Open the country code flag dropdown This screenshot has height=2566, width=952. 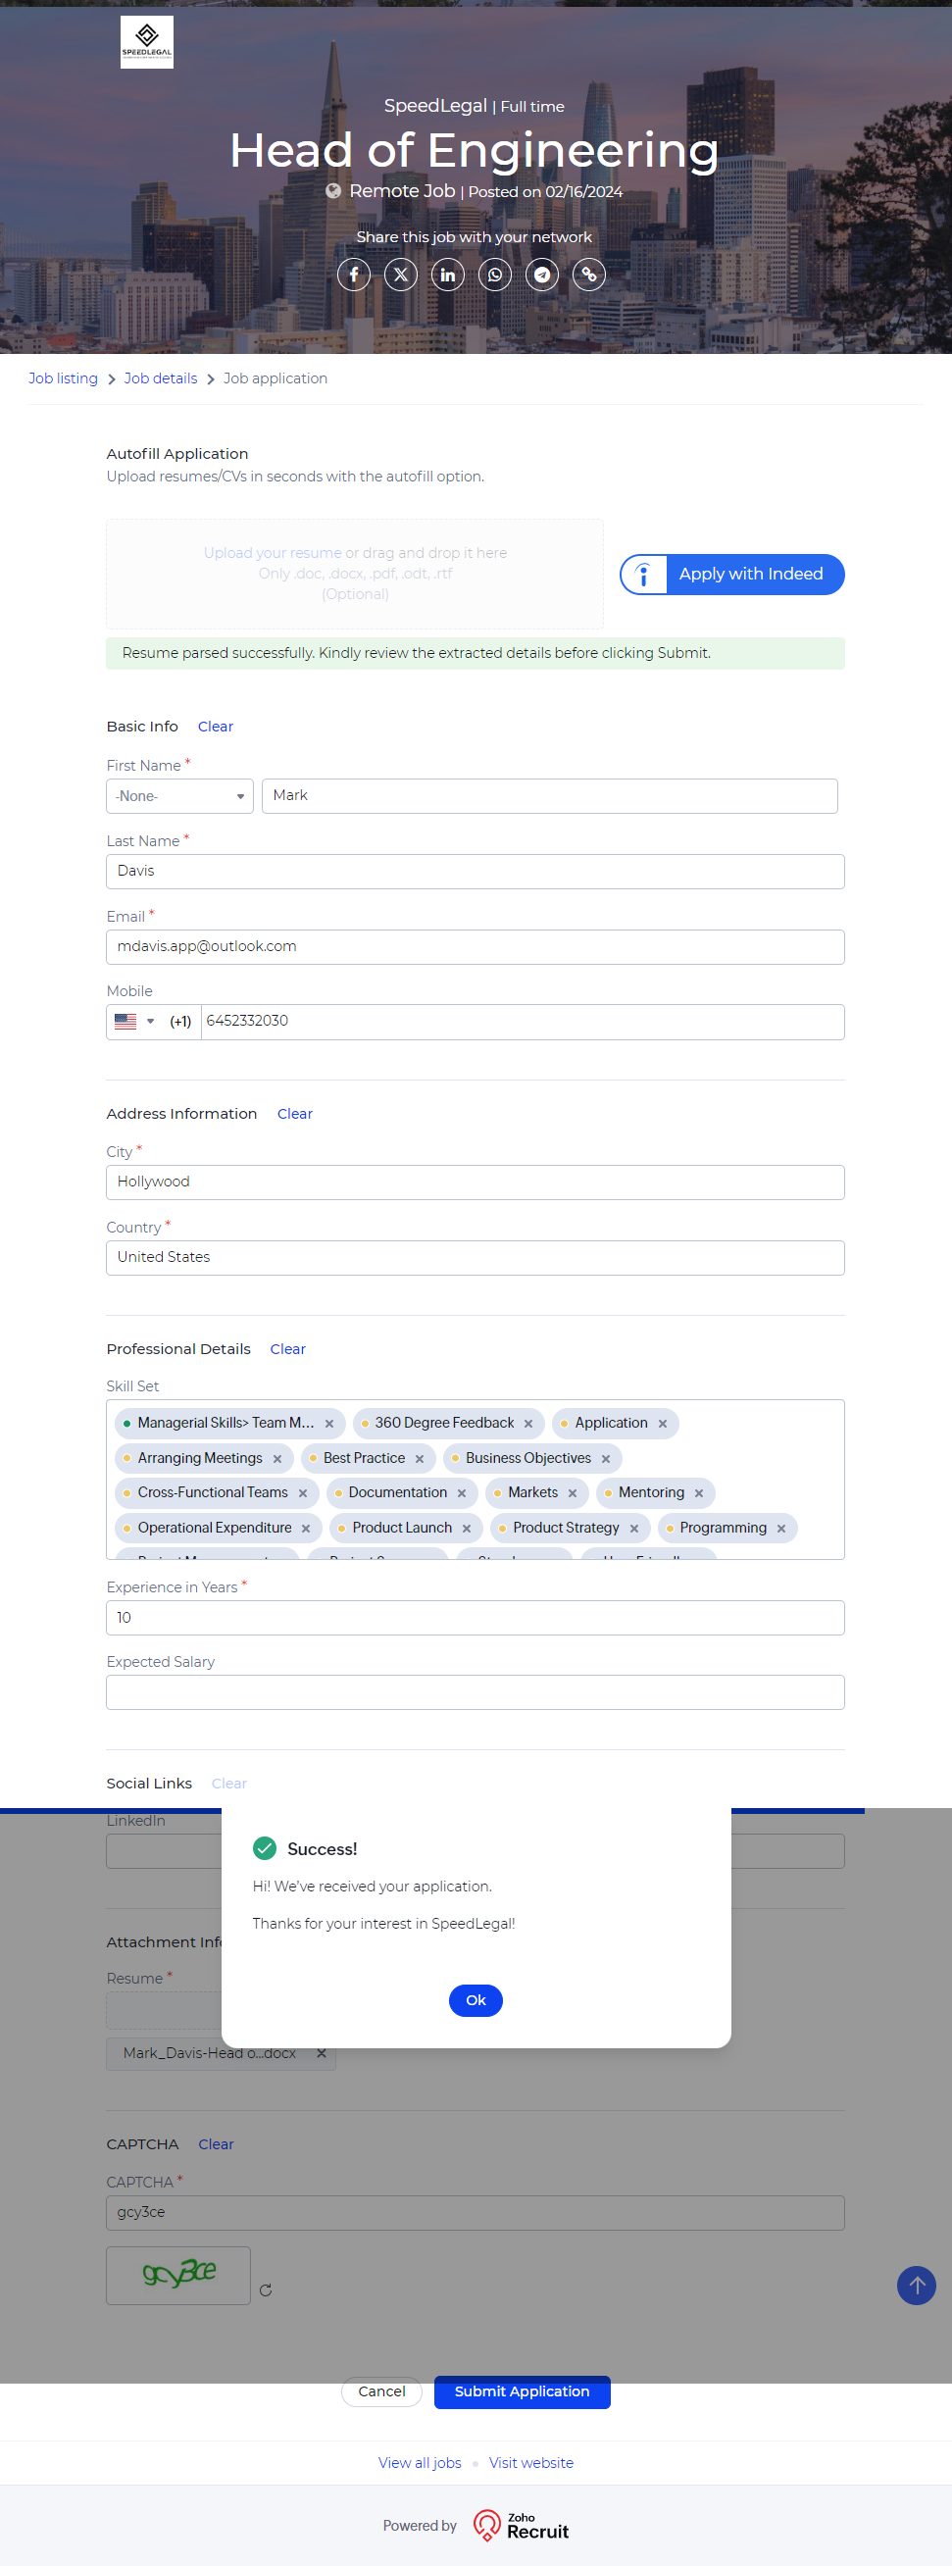tap(135, 1021)
